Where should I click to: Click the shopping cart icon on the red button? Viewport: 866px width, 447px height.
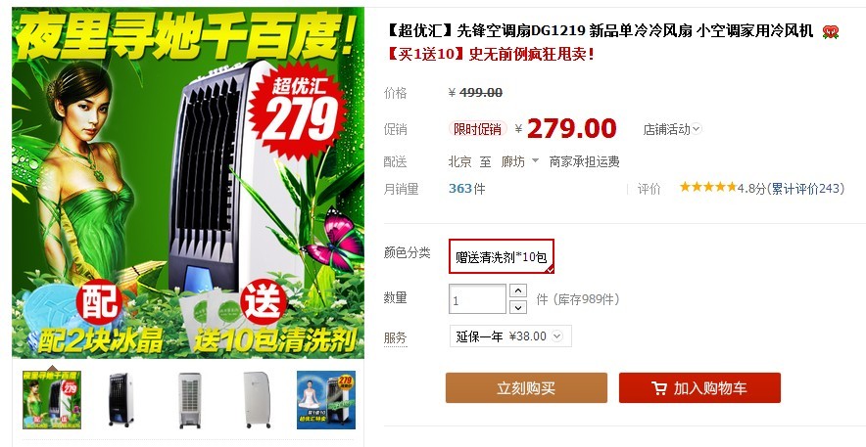[x=659, y=388]
